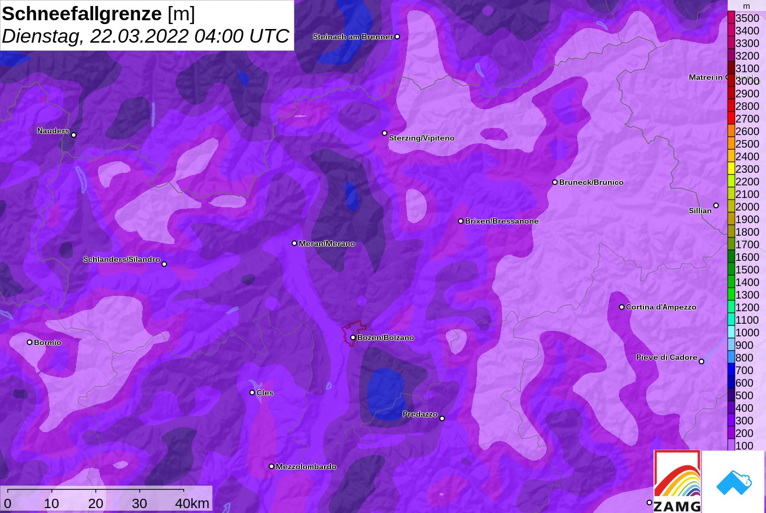This screenshot has width=766, height=513.
Task: Click the date Dienstag, 22.03.2022 04:00 UTC
Action: pos(145,36)
